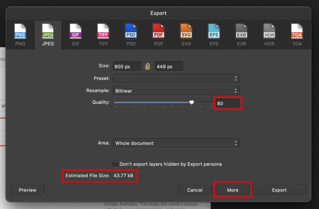Open the More export options button
This screenshot has height=209, width=319.
tap(233, 190)
